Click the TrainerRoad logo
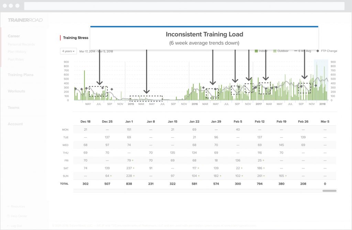 [x=25, y=20]
